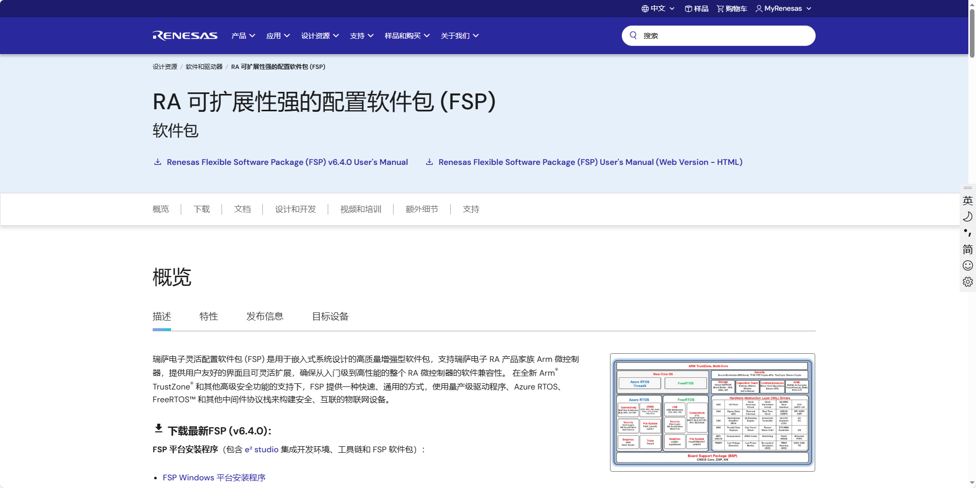Open the FSP Windows 平台安装程序 link

click(x=214, y=478)
